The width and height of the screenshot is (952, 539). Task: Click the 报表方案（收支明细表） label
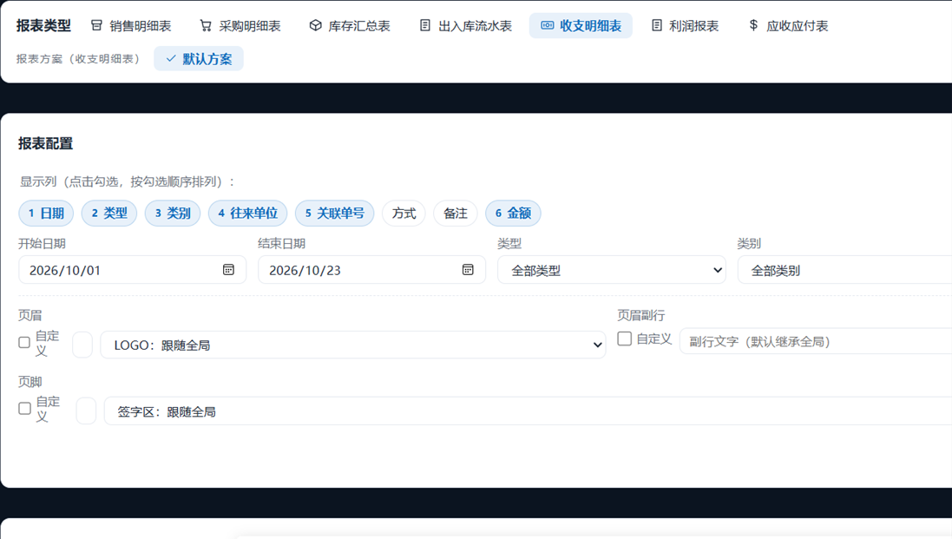[79, 59]
